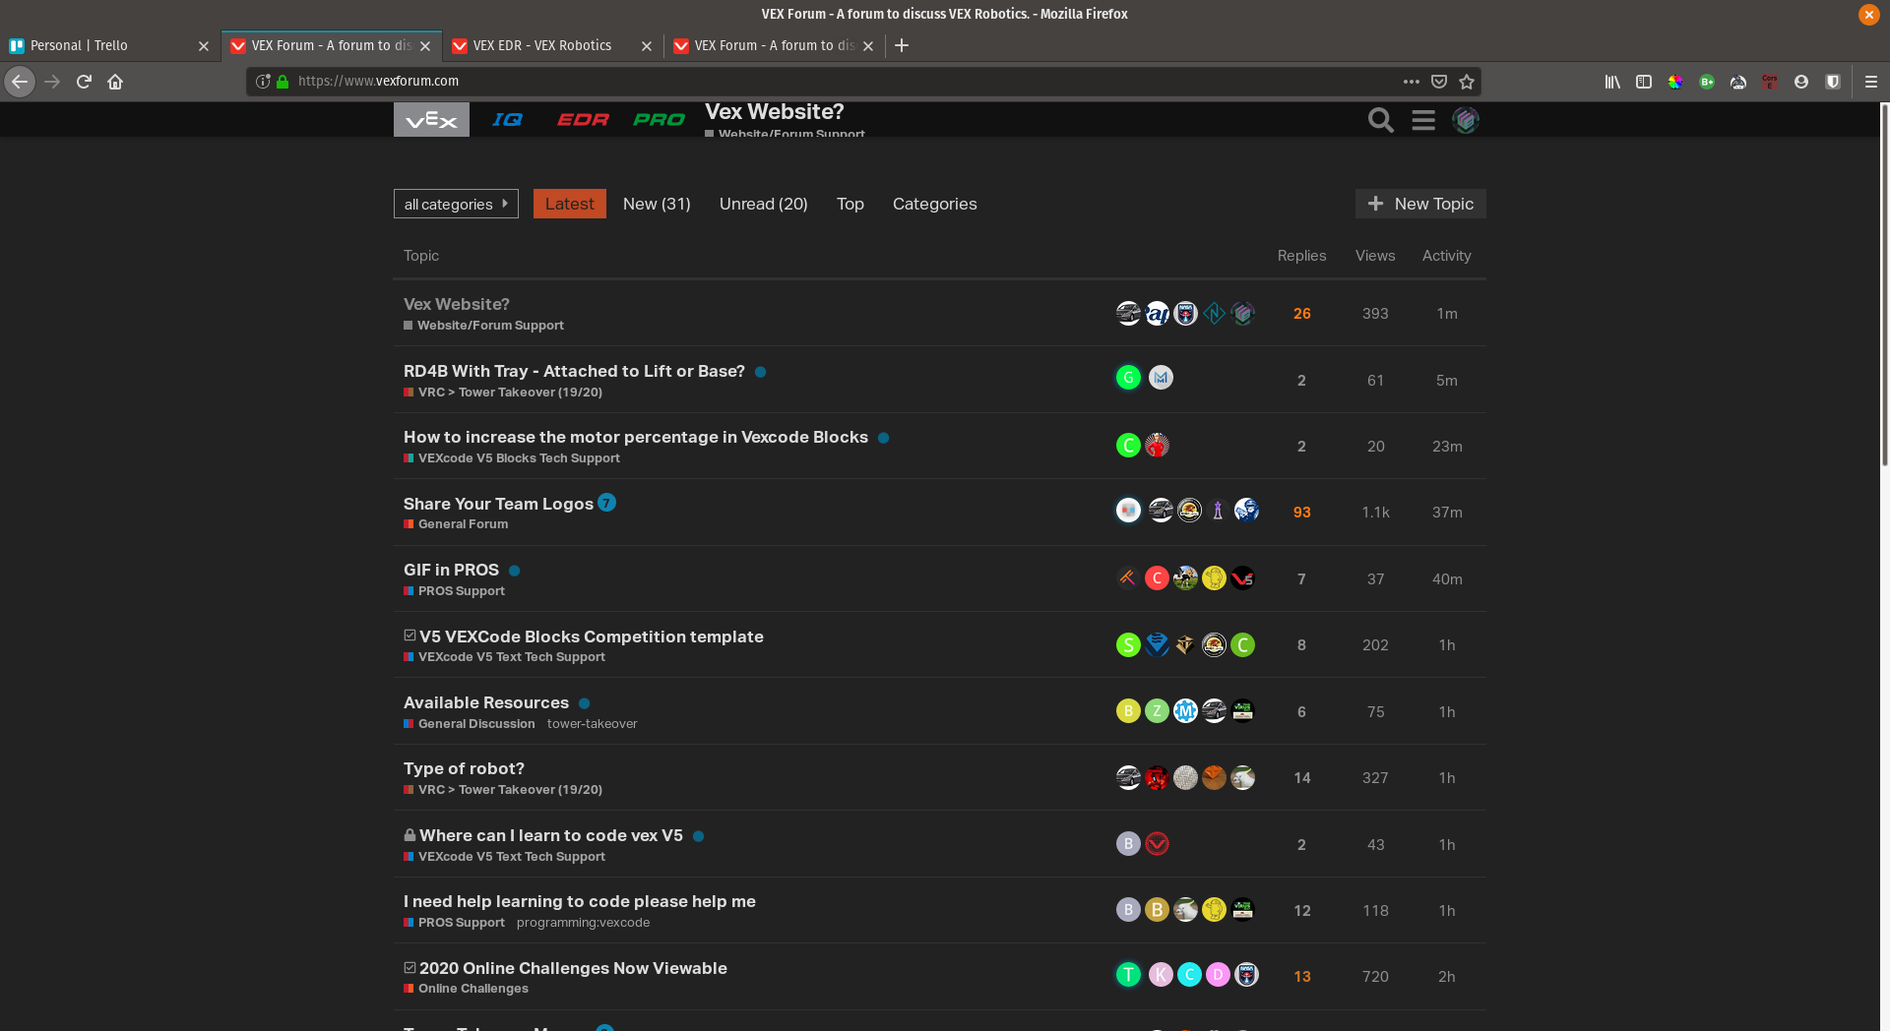This screenshot has height=1031, width=1890.
Task: Go to the browser home page icon
Action: pos(115,82)
